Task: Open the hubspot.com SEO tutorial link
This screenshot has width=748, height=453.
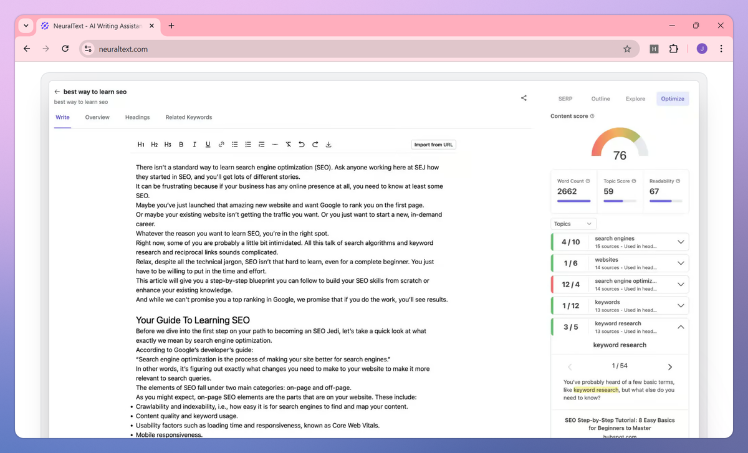Action: click(x=620, y=424)
